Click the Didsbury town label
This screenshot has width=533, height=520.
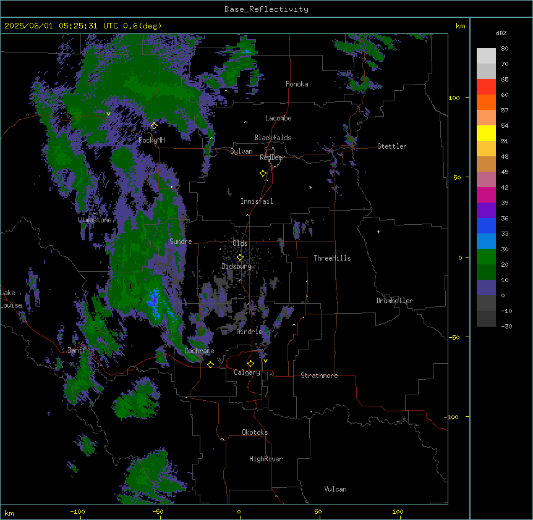coord(237,266)
